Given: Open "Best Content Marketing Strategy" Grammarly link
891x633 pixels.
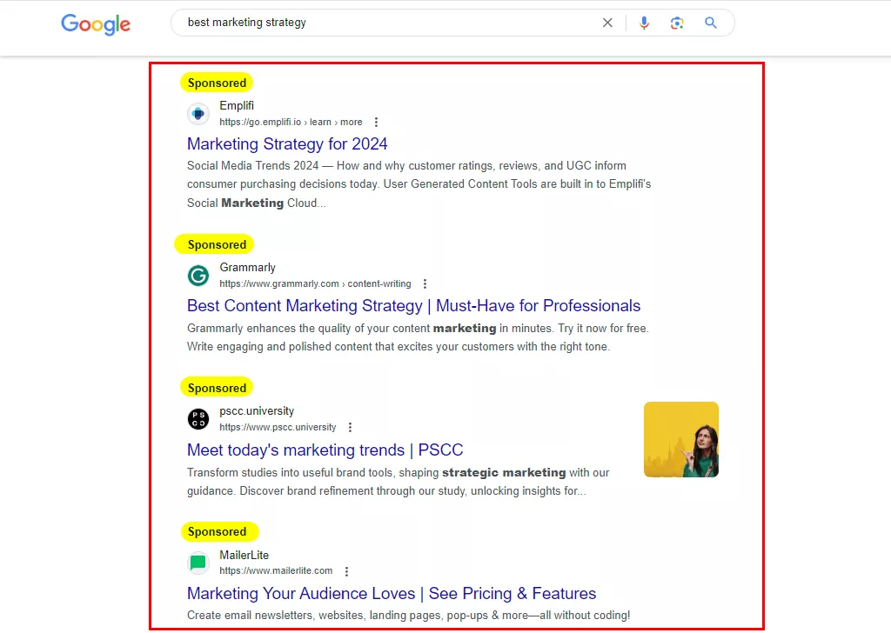Looking at the screenshot, I should pyautogui.click(x=413, y=306).
